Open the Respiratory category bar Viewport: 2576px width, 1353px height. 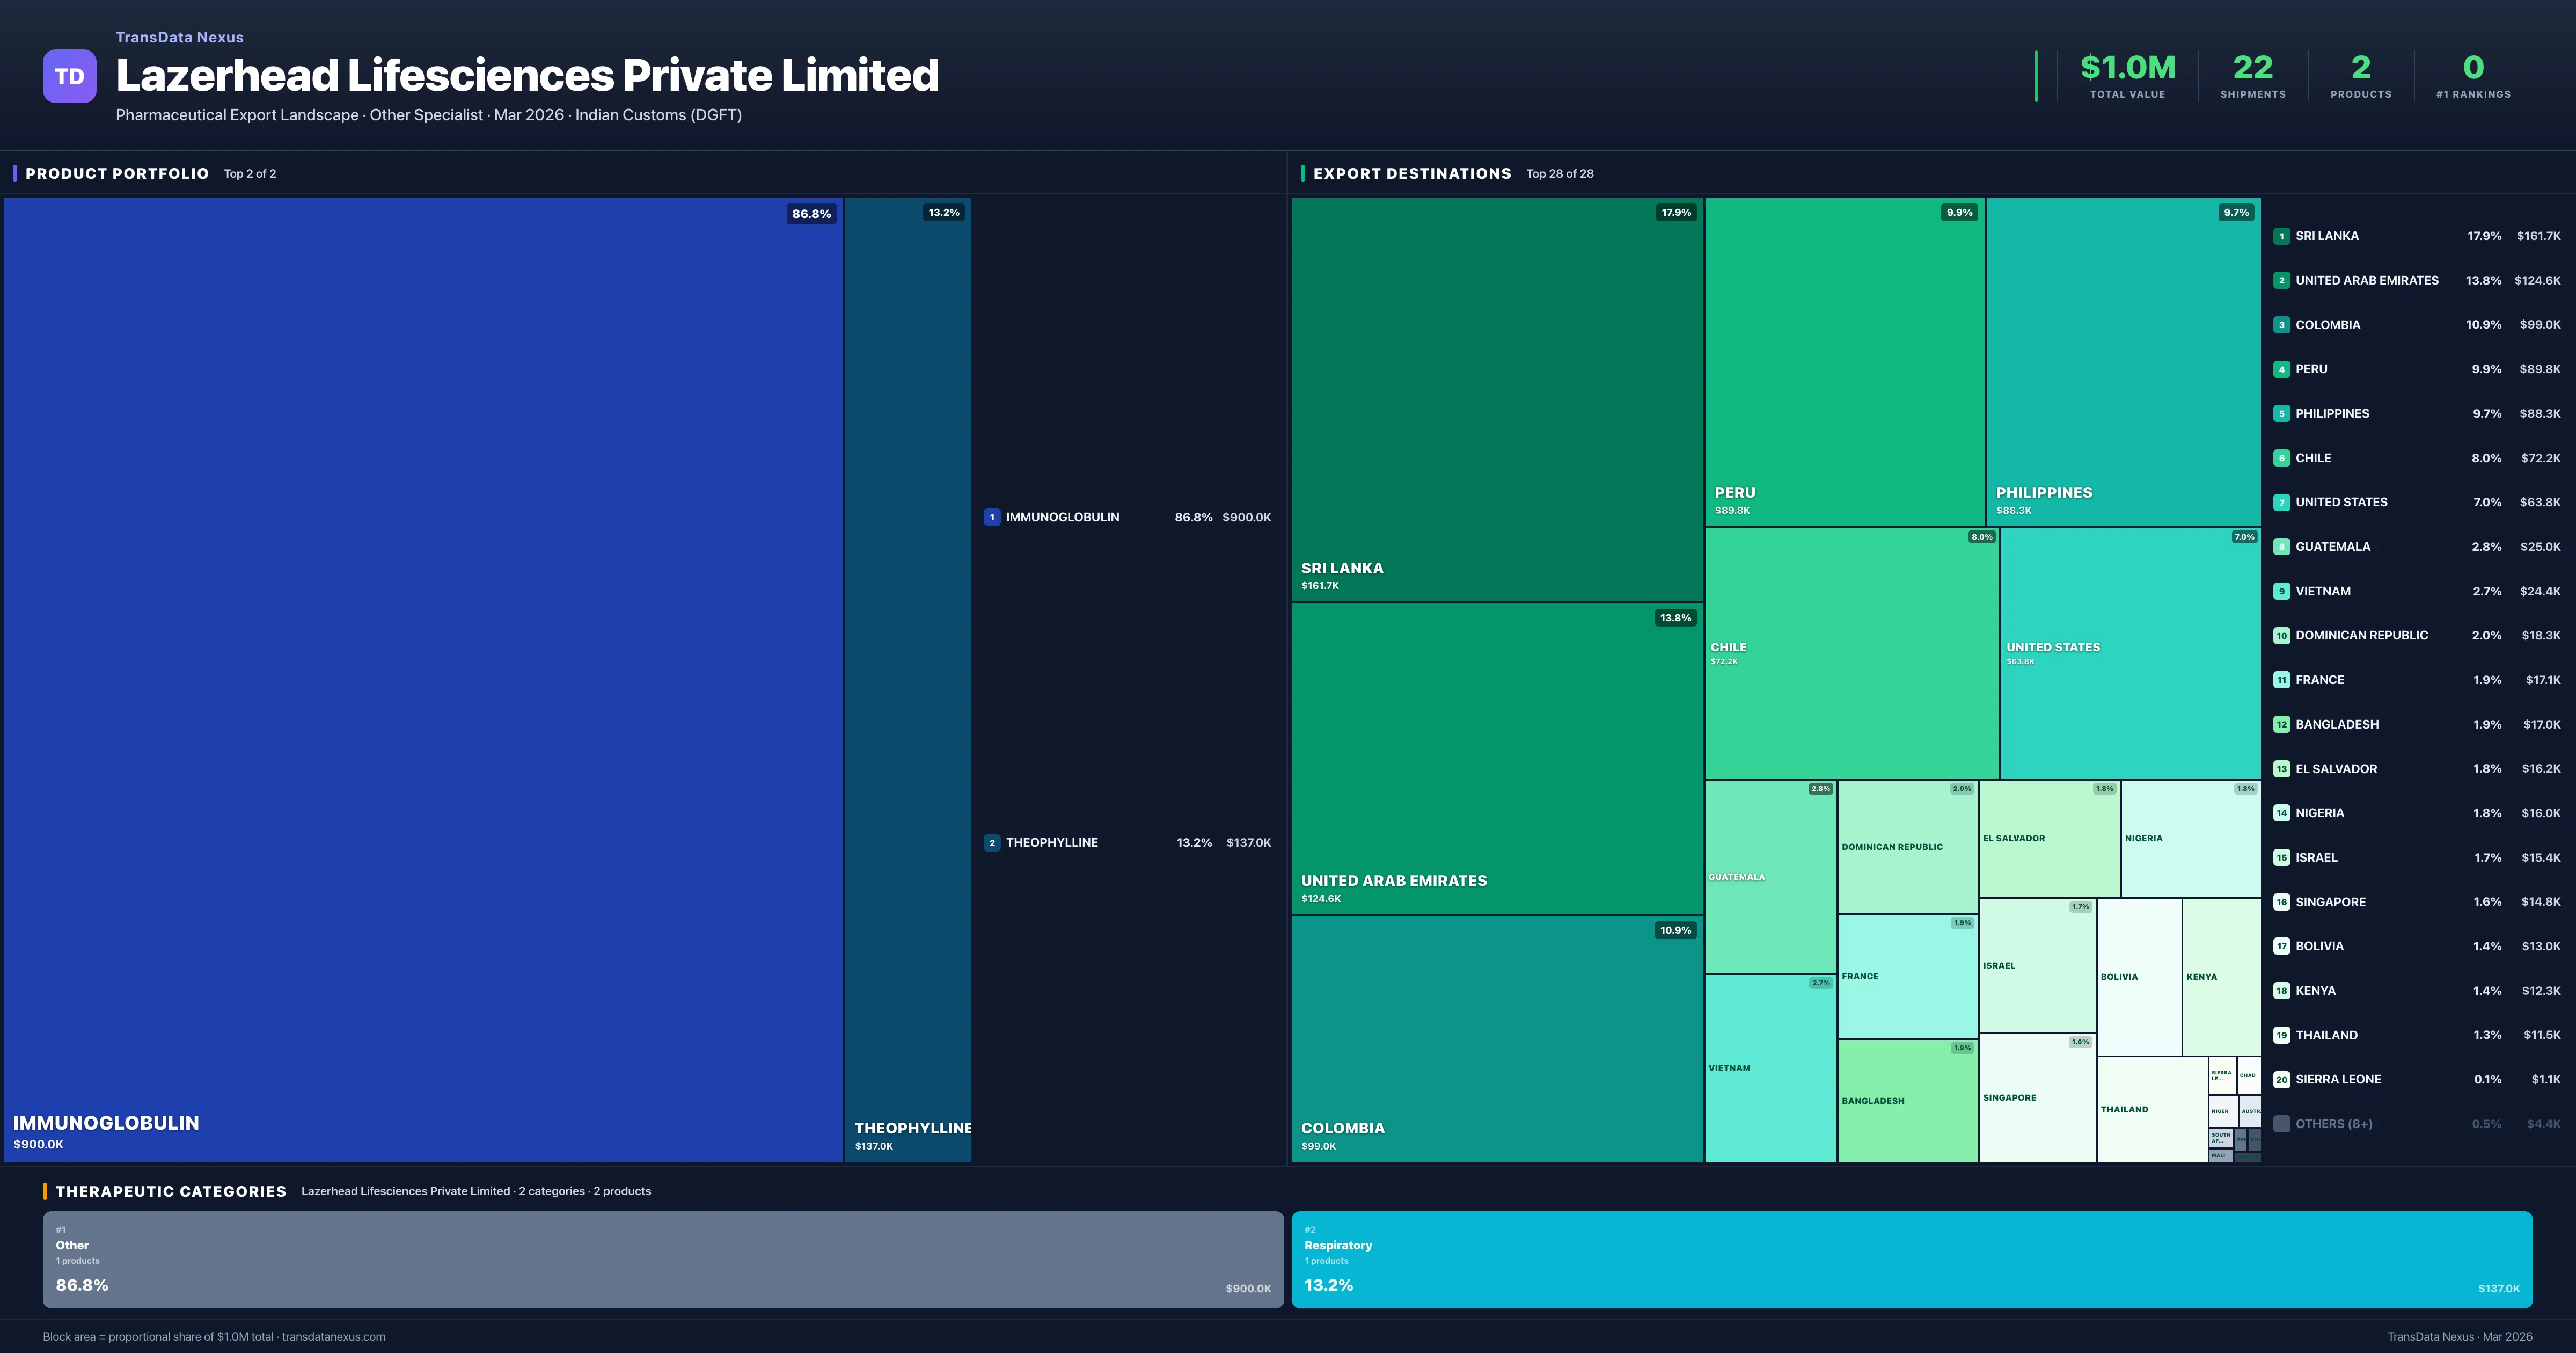point(1911,1259)
